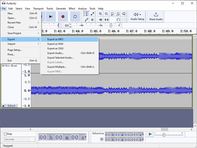Select Export Audio... entry
The image size is (197, 148).
(69, 53)
